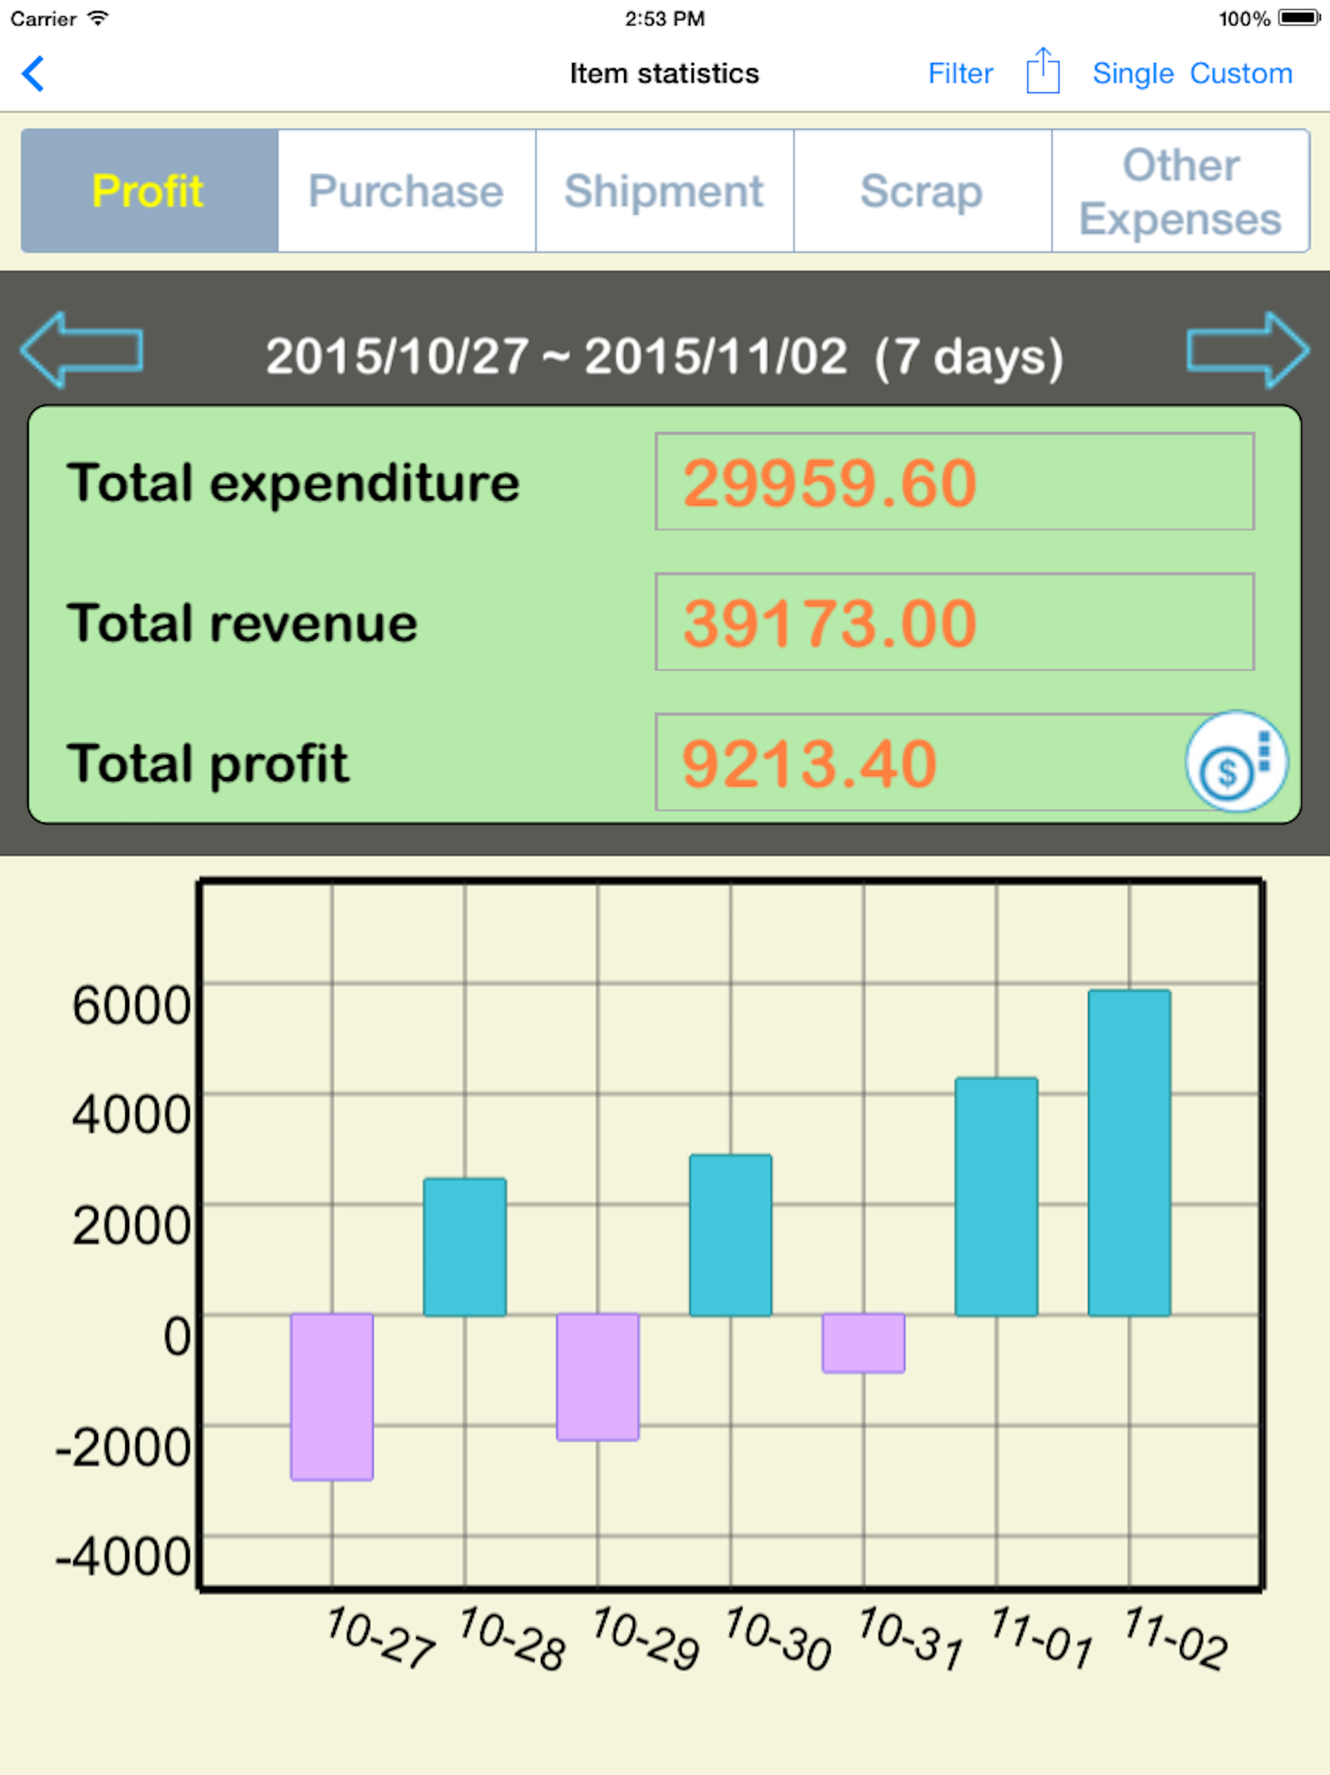The height and width of the screenshot is (1775, 1330).
Task: Tap the 2:53 PM clock in the status bar
Action: click(x=665, y=18)
